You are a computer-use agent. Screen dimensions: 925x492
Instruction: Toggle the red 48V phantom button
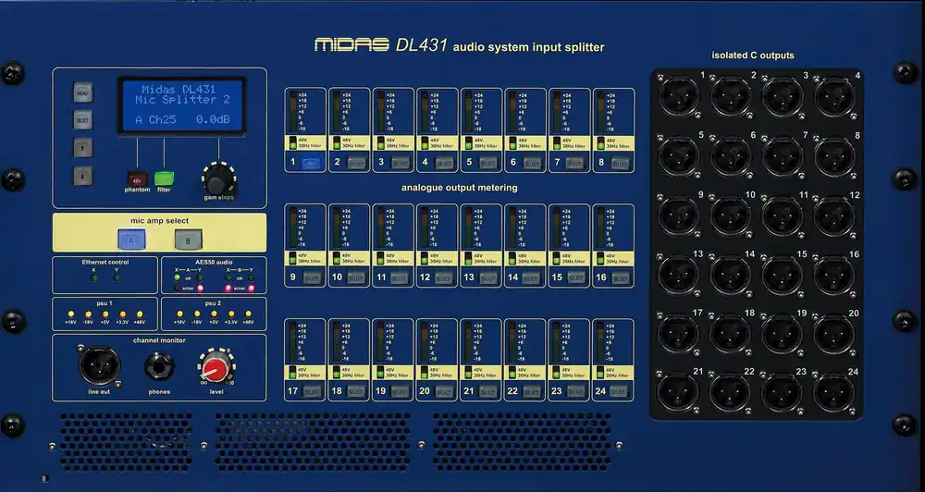(x=137, y=178)
